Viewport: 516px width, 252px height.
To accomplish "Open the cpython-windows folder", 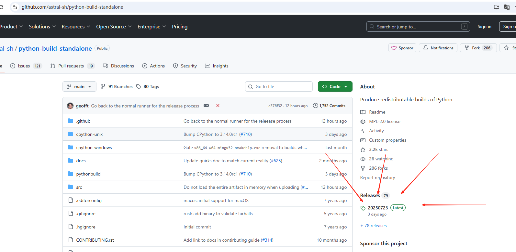I will click(x=94, y=147).
